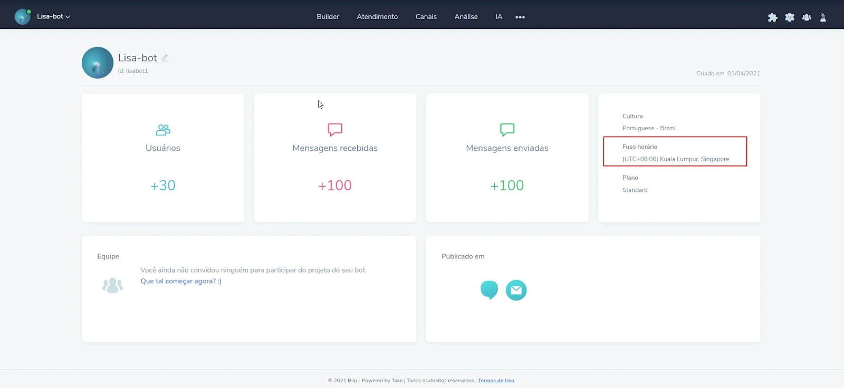Click the pink Mensagens recebidas icon

coord(335,130)
